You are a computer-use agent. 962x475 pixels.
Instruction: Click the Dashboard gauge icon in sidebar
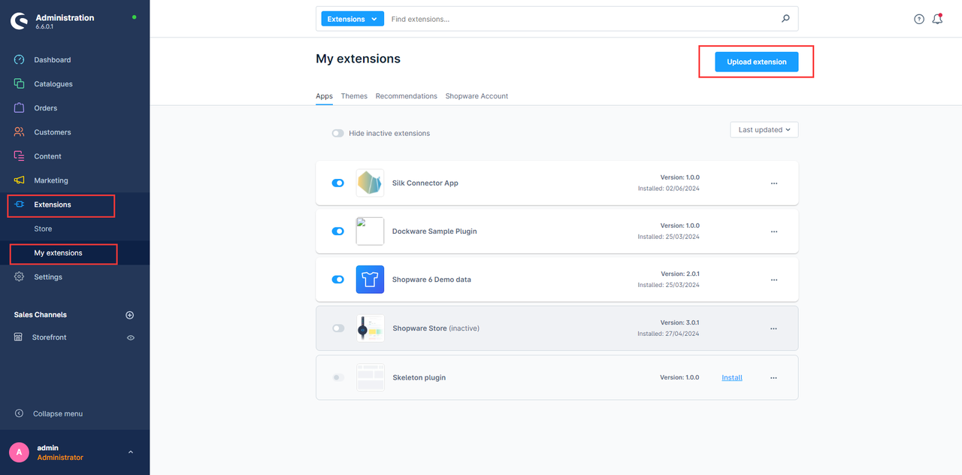20,60
